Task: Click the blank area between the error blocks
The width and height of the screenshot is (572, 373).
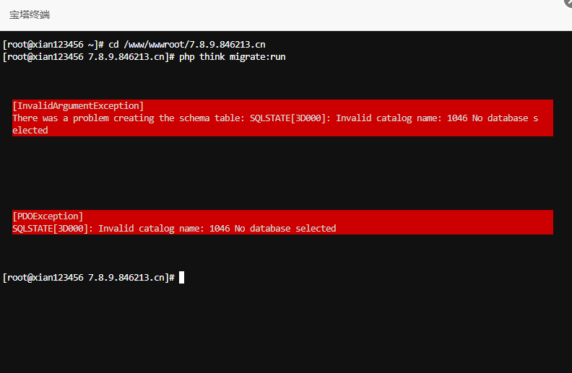Action: pyautogui.click(x=282, y=173)
